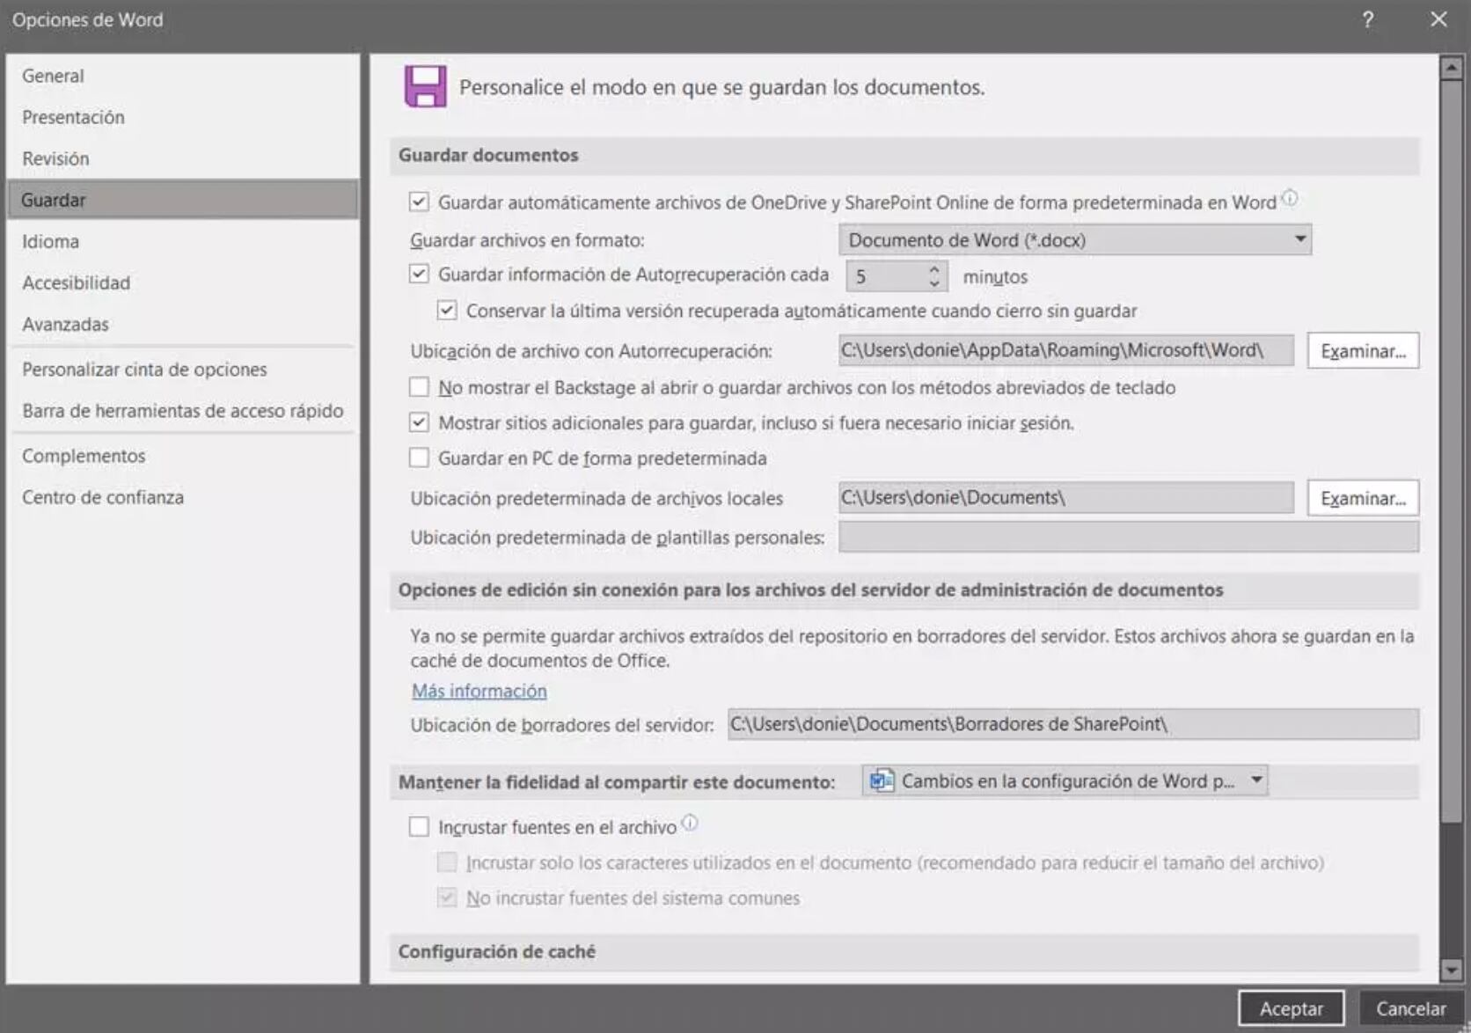1471x1033 pixels.
Task: Click the purple floppy disk save icon
Action: [425, 86]
